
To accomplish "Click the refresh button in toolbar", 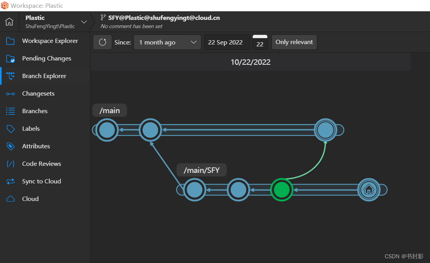I will point(103,42).
